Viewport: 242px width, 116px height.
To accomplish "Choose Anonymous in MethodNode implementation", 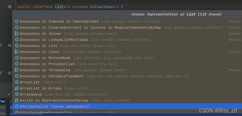I will pyautogui.click(x=127, y=58).
